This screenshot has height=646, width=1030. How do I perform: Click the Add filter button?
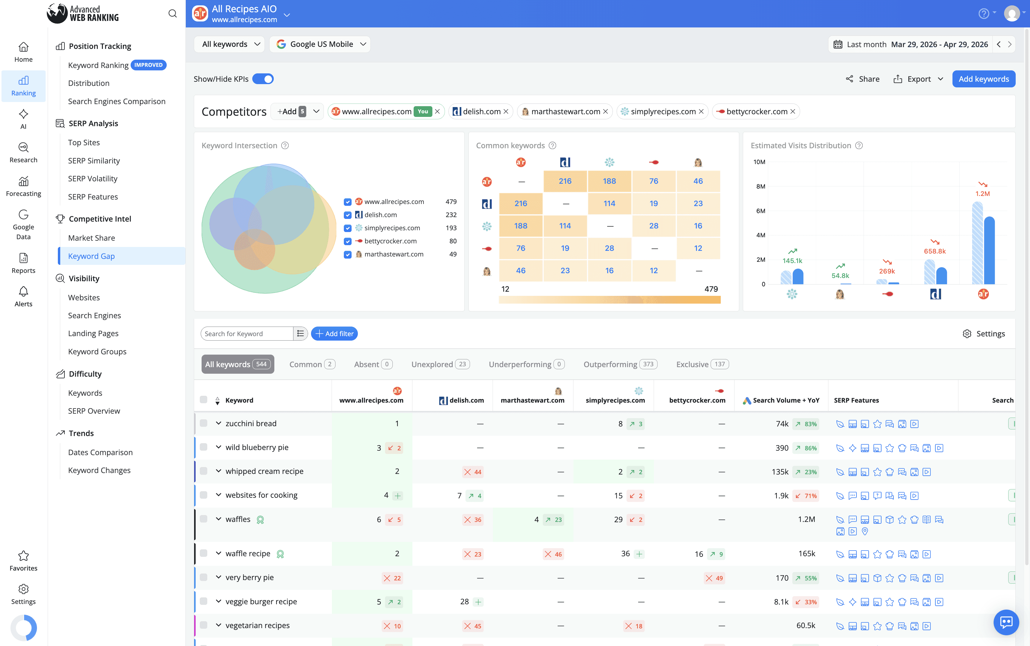(335, 334)
